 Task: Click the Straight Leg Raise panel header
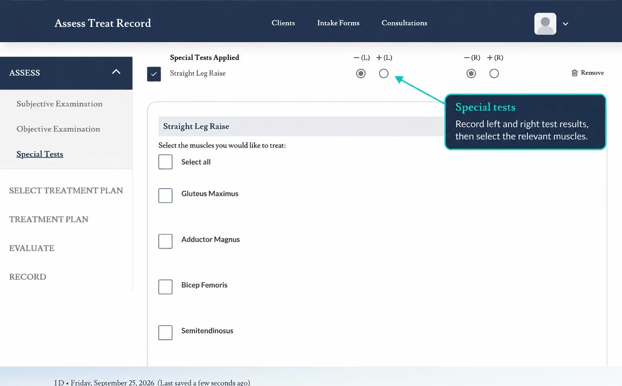pos(301,126)
